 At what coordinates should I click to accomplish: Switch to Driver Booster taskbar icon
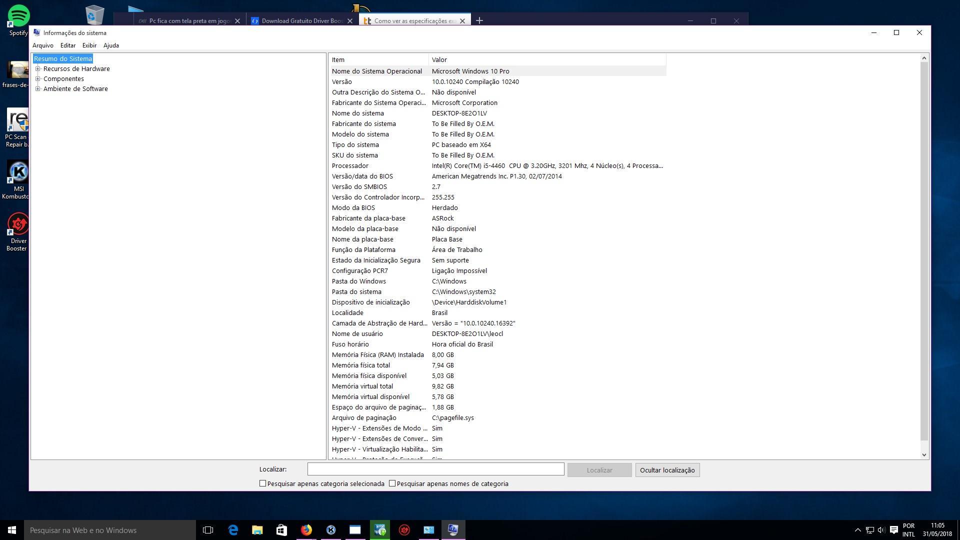click(404, 530)
